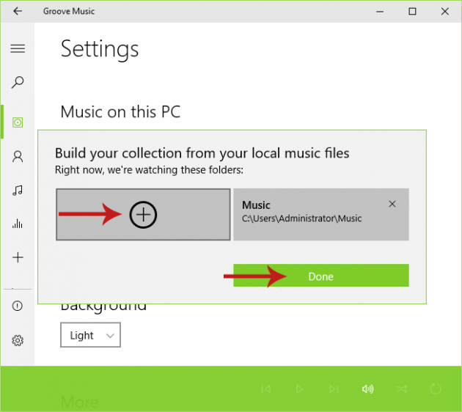The width and height of the screenshot is (462, 412).
Task: Open Songs with the music note icon
Action: (x=18, y=190)
